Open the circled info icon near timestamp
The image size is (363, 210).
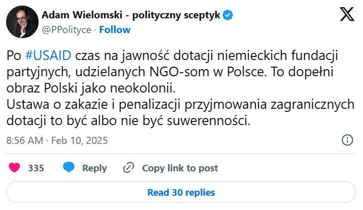[347, 140]
